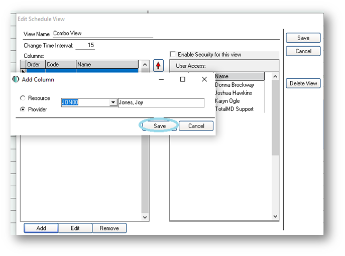
Task: Select the Provider radio button
Action: 23,109
